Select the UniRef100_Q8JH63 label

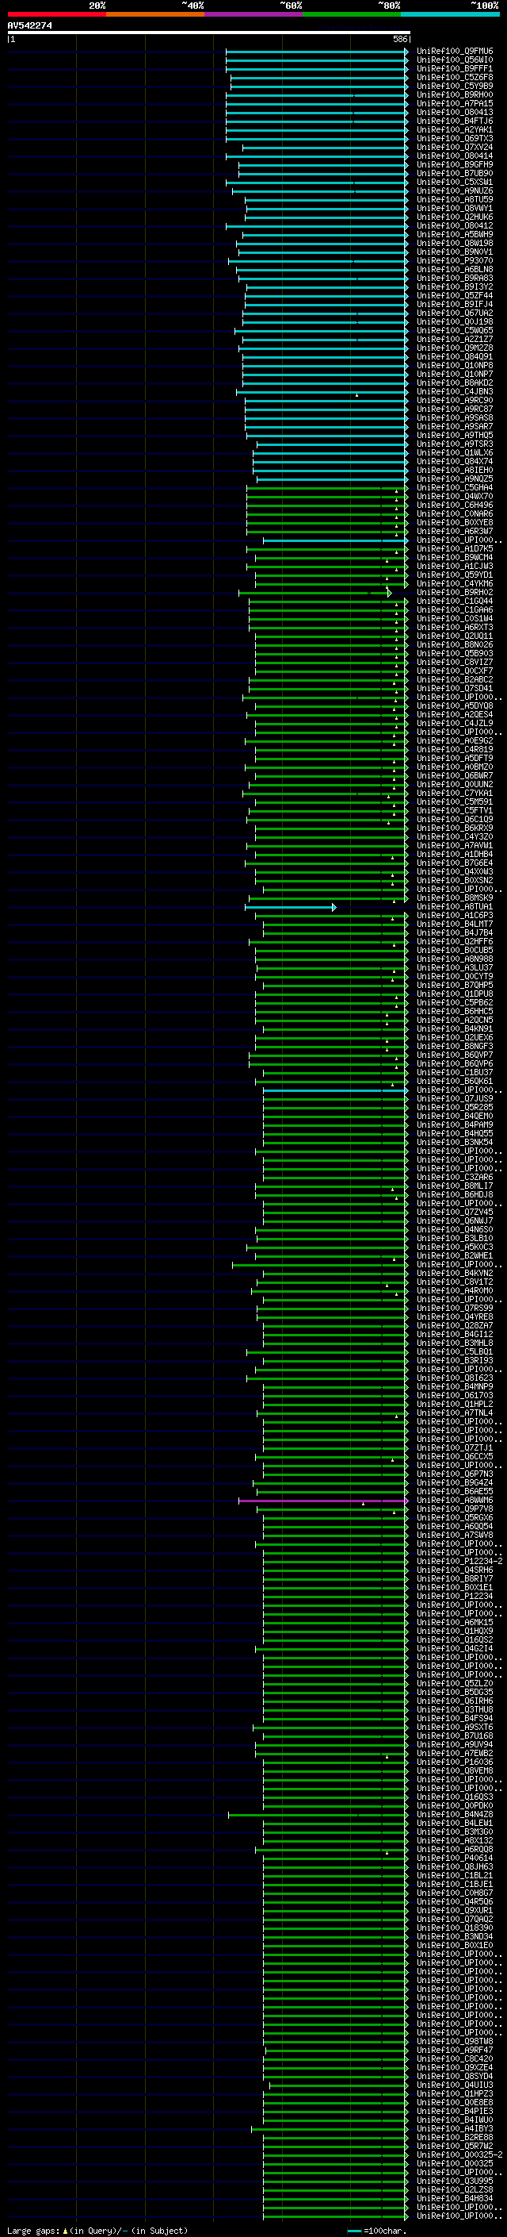click(x=455, y=1866)
